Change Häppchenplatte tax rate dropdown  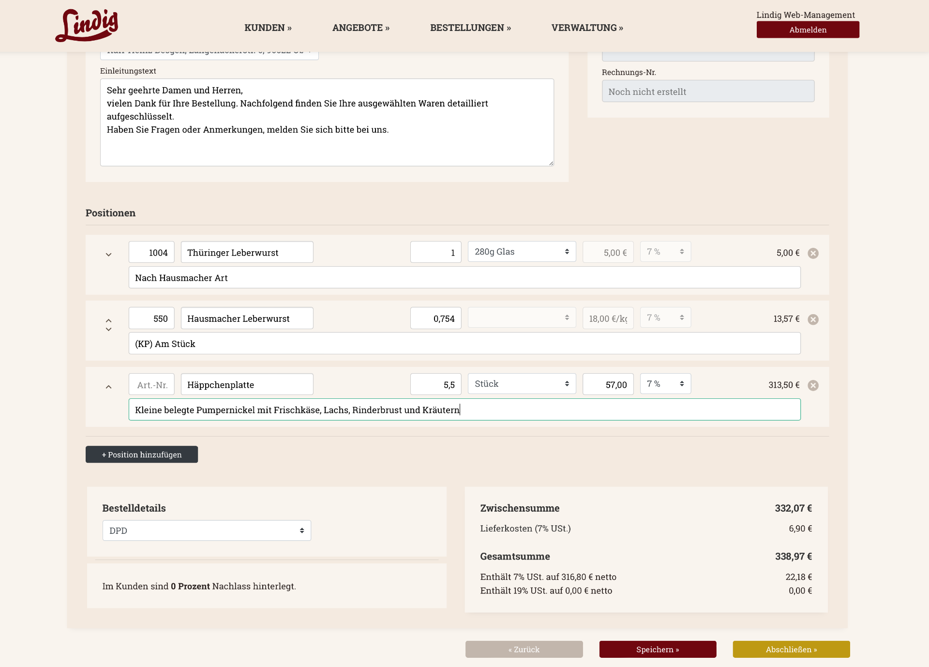click(x=665, y=384)
